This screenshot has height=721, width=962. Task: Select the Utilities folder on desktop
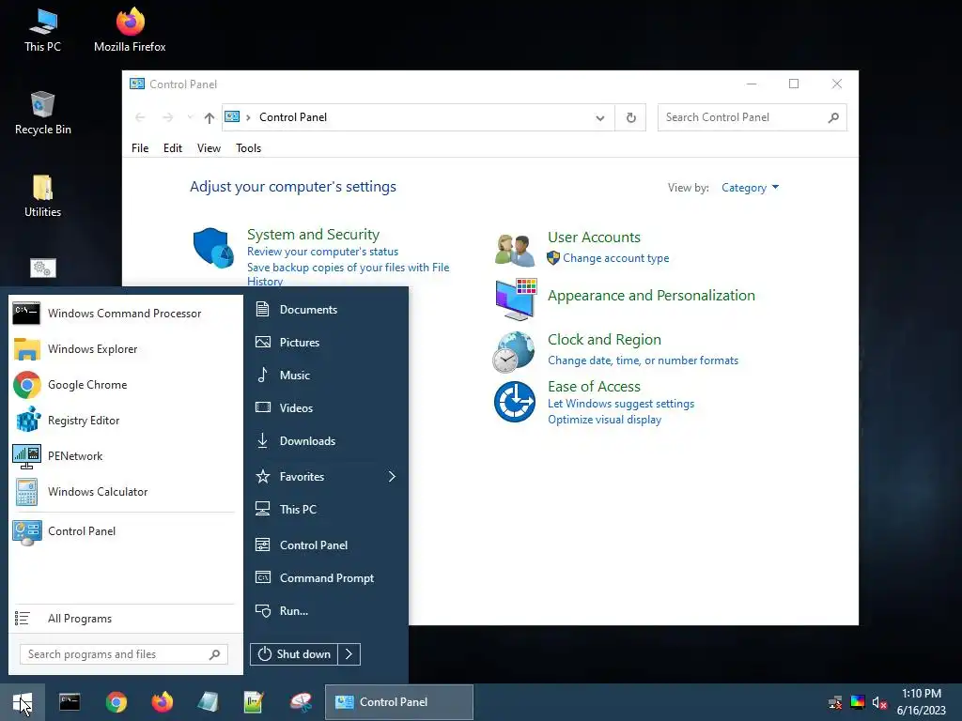pos(42,196)
